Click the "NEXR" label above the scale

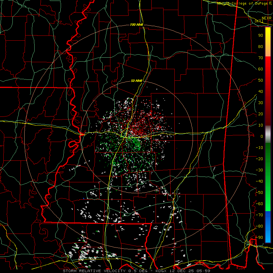tap(267, 18)
